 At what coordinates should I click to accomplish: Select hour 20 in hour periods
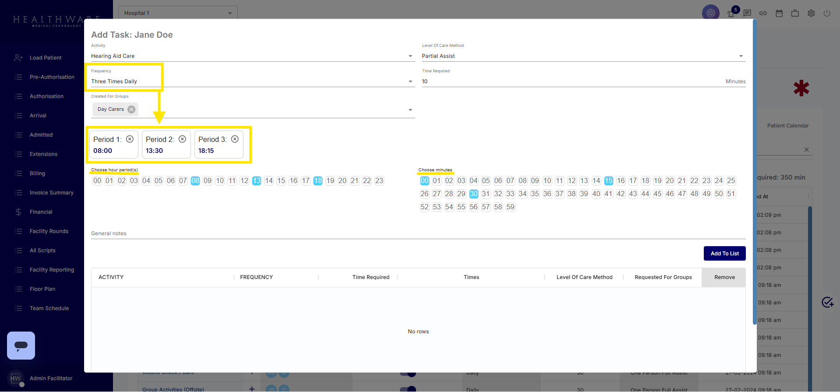pos(342,181)
